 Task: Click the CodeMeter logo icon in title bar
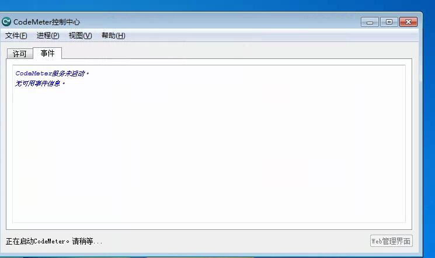point(6,22)
